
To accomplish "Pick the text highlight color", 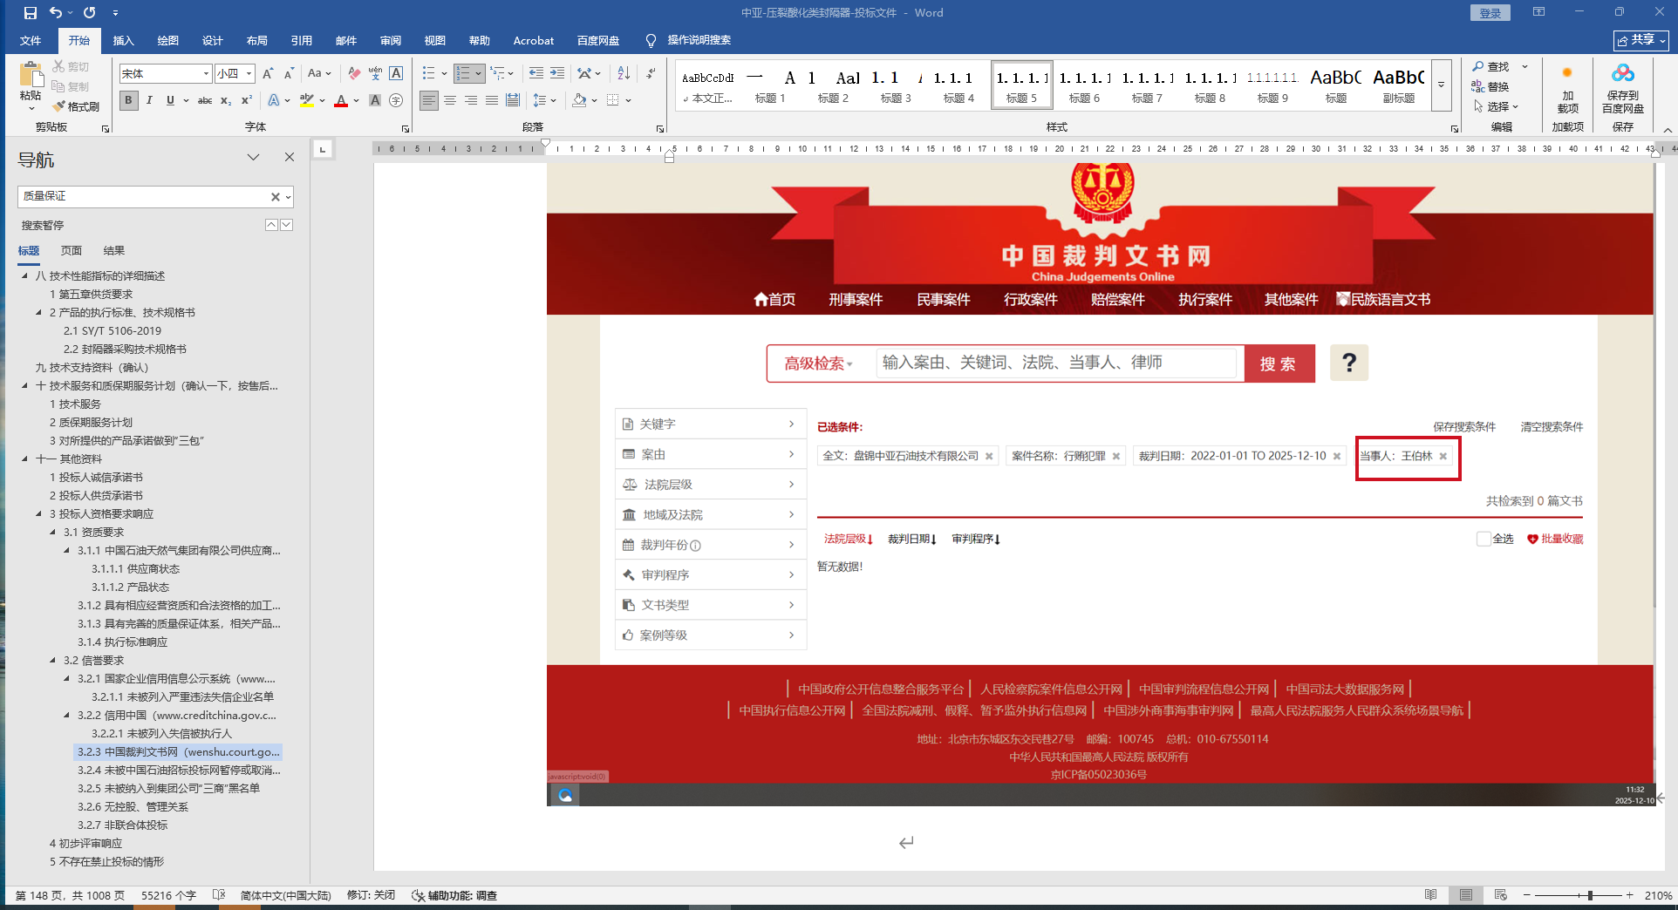I will [x=306, y=100].
